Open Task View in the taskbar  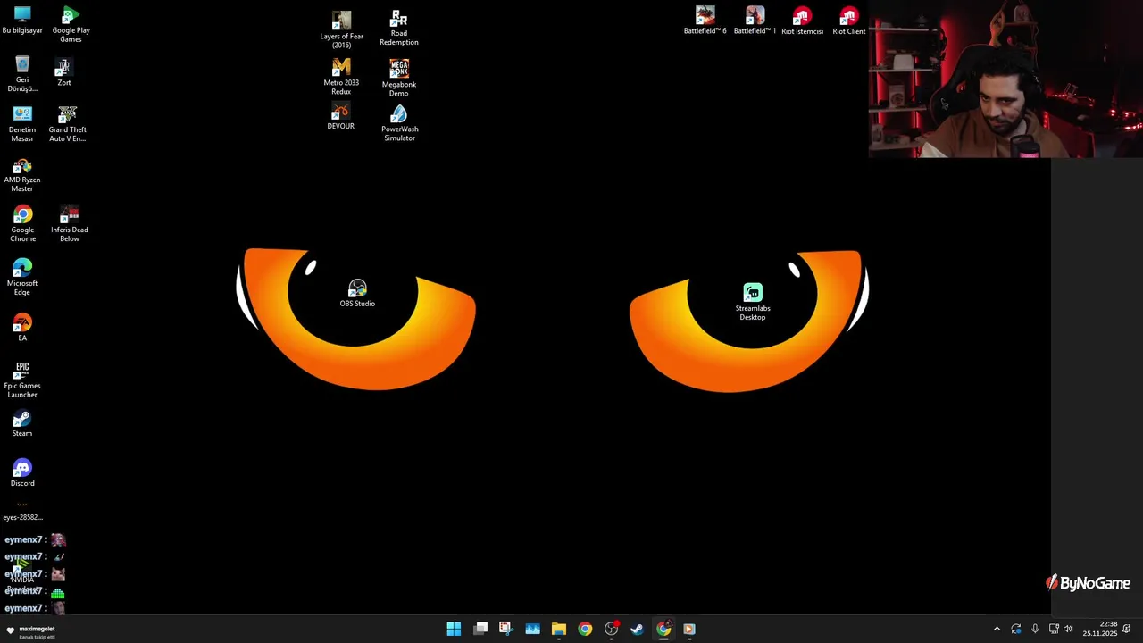tap(480, 629)
